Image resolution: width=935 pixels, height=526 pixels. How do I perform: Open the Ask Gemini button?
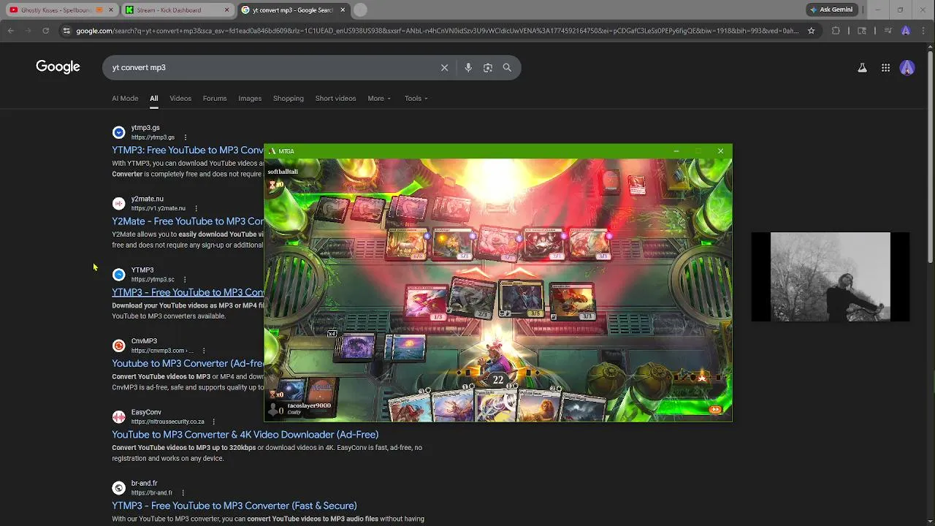click(831, 9)
